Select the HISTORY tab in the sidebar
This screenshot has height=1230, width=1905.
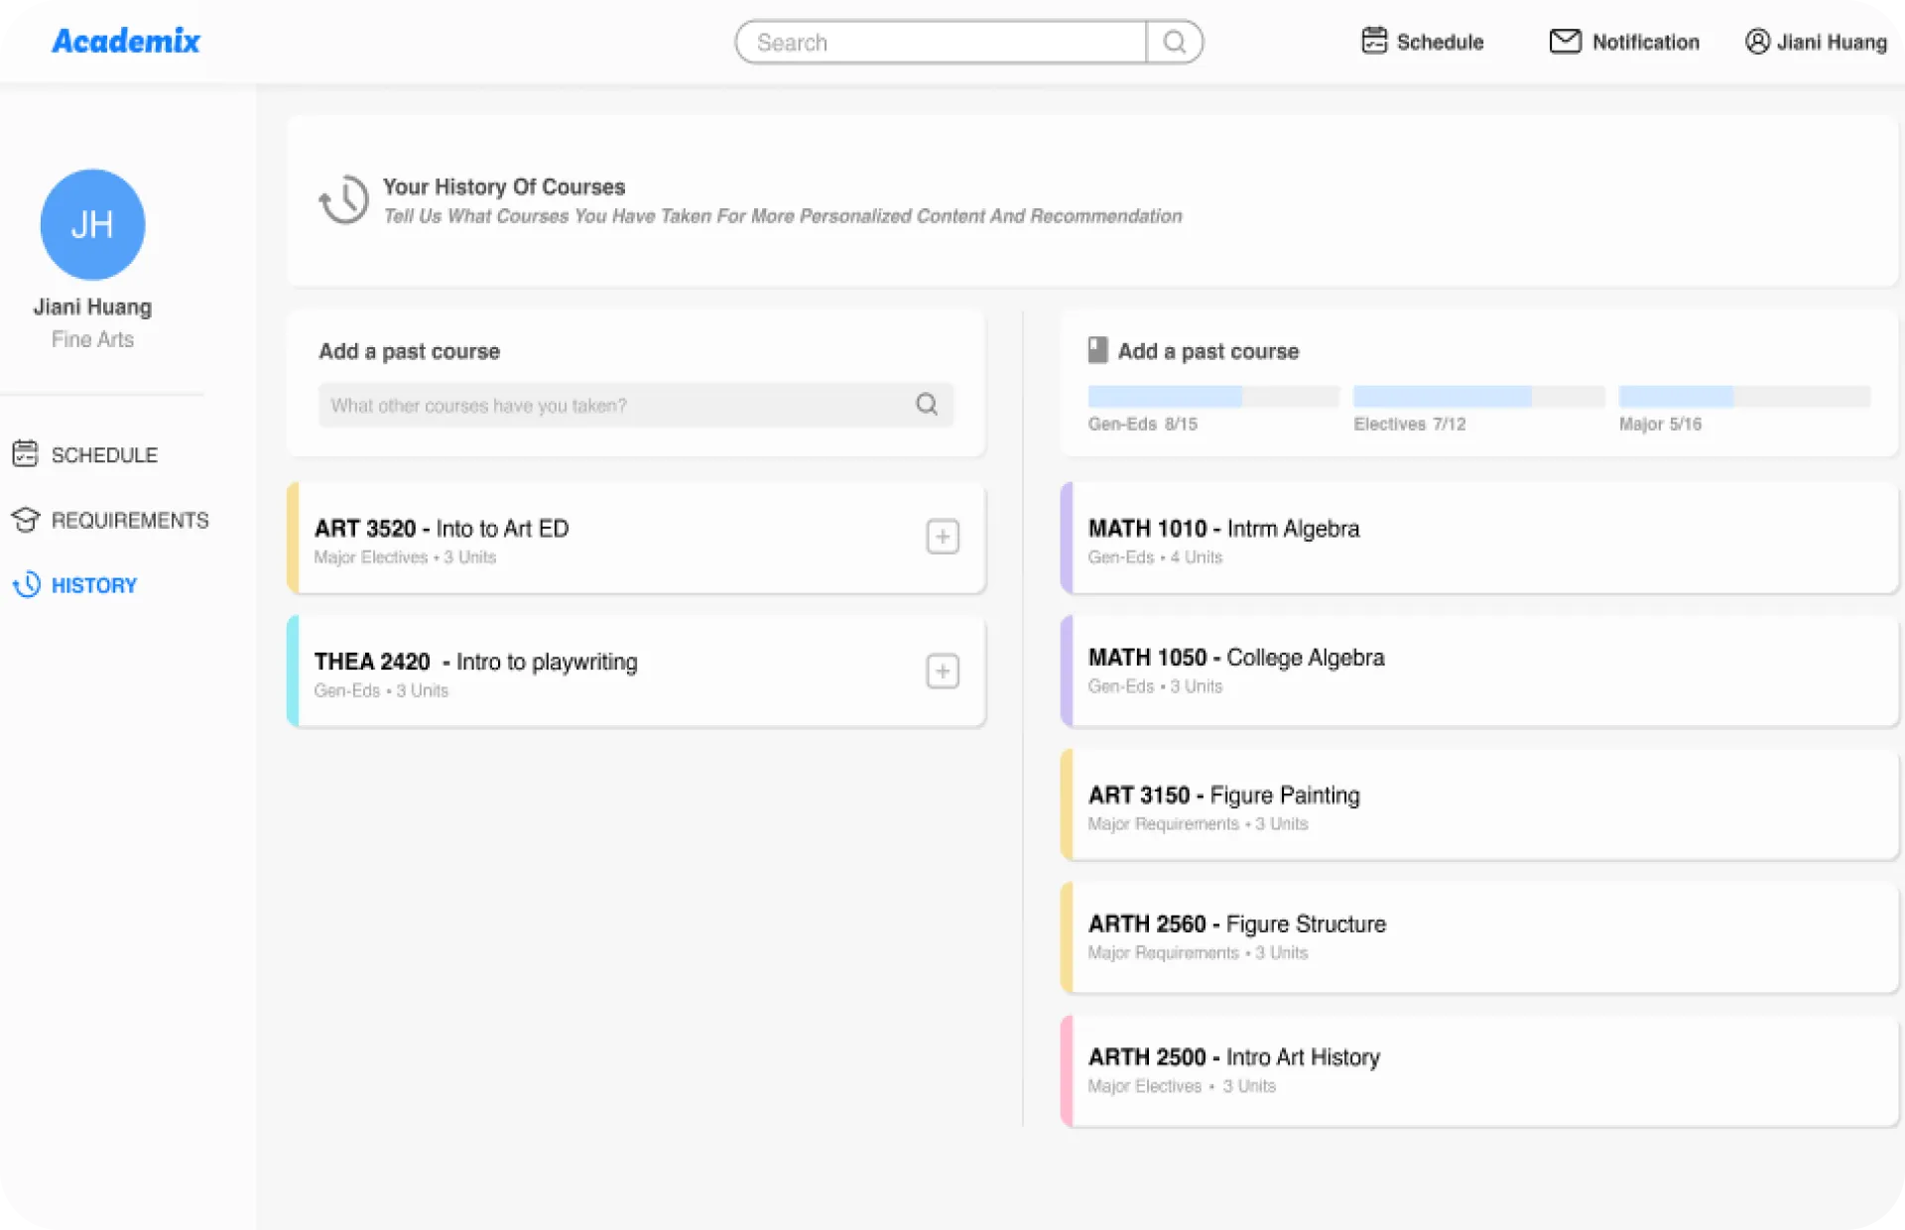pos(93,583)
